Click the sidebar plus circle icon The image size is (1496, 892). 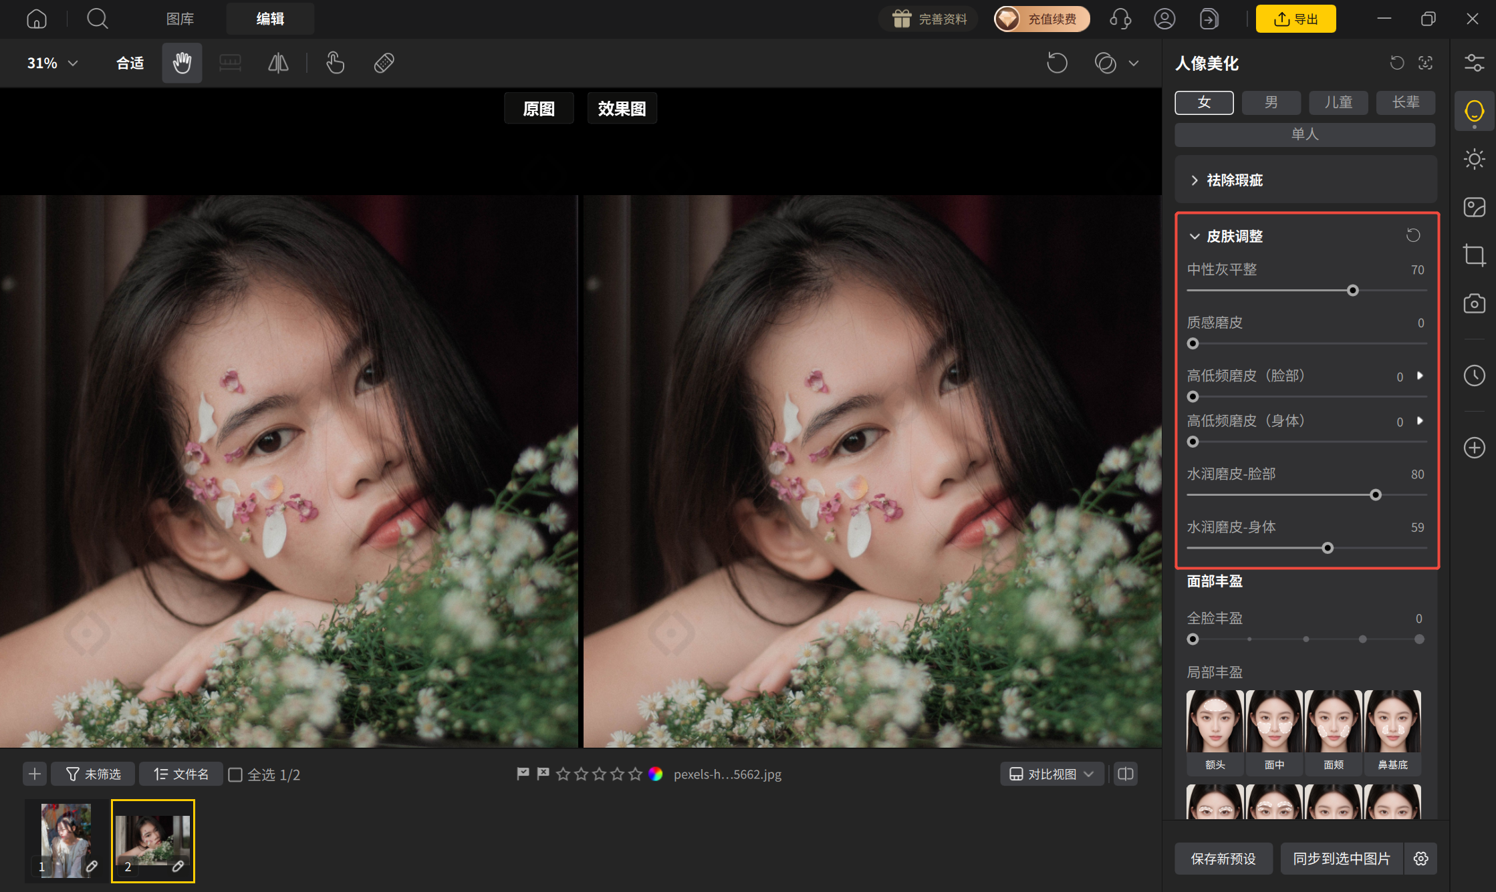point(1474,447)
